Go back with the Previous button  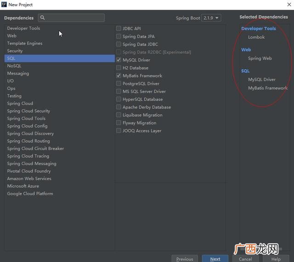pyautogui.click(x=185, y=259)
